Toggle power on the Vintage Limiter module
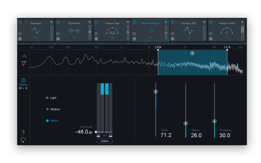Screen dimensions: 261x163 pyautogui.click(x=211, y=22)
